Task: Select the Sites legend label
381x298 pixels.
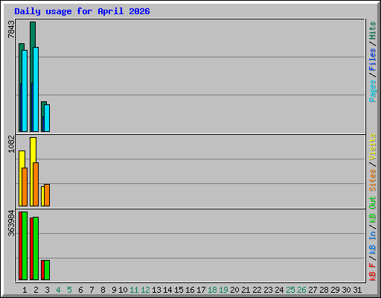Action: click(372, 180)
